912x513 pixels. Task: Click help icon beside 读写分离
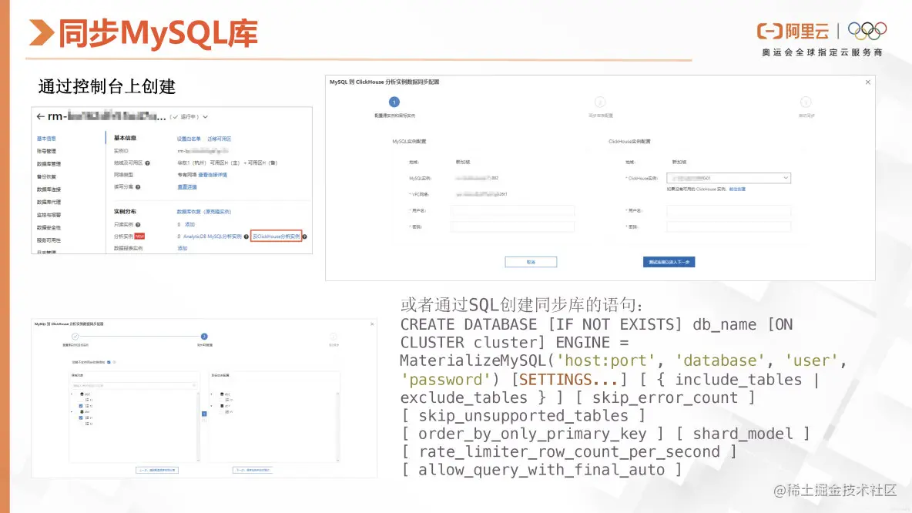coord(138,186)
